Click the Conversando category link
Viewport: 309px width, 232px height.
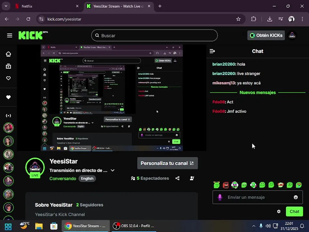[x=63, y=179]
